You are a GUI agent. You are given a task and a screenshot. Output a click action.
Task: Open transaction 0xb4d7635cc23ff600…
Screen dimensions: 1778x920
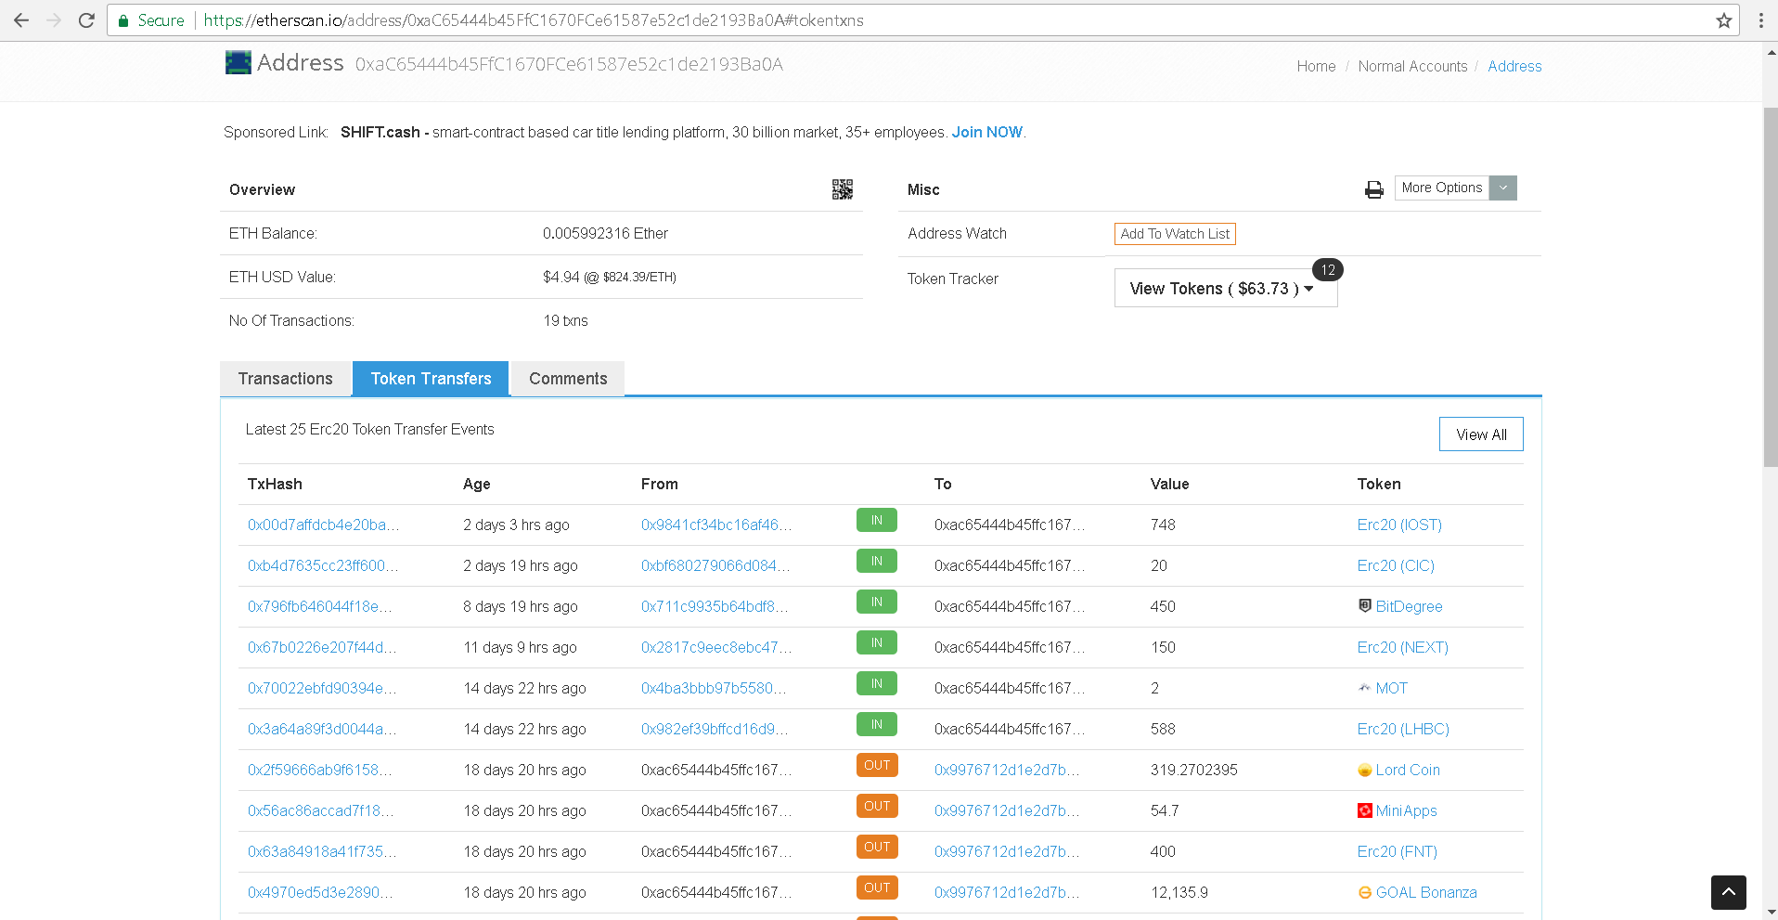[x=323, y=565]
